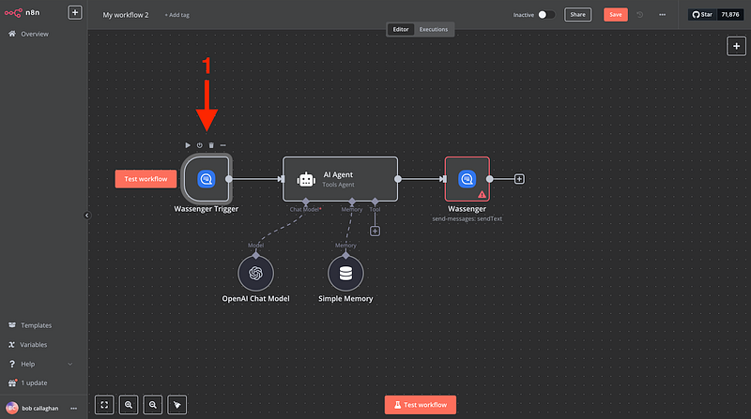Viewport: 751px width, 419px height.
Task: Click the OpenAI Chat Model node icon
Action: click(x=255, y=273)
